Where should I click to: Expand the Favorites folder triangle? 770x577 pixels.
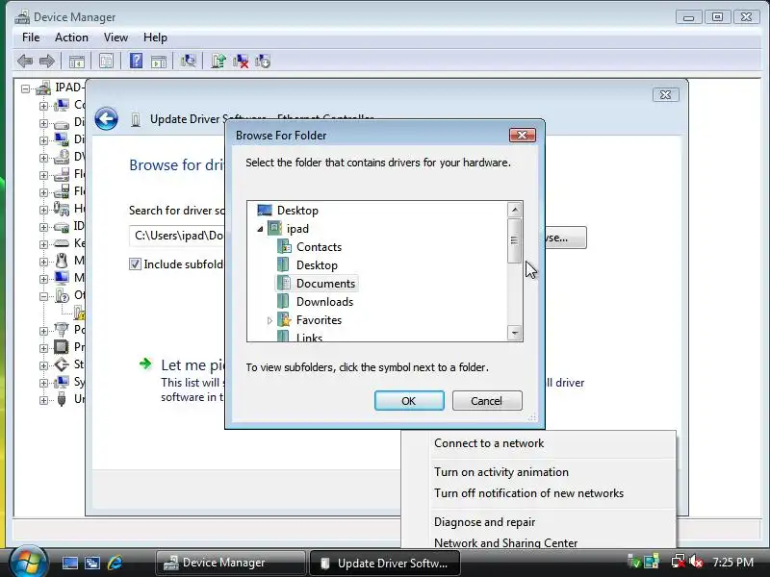pyautogui.click(x=269, y=320)
